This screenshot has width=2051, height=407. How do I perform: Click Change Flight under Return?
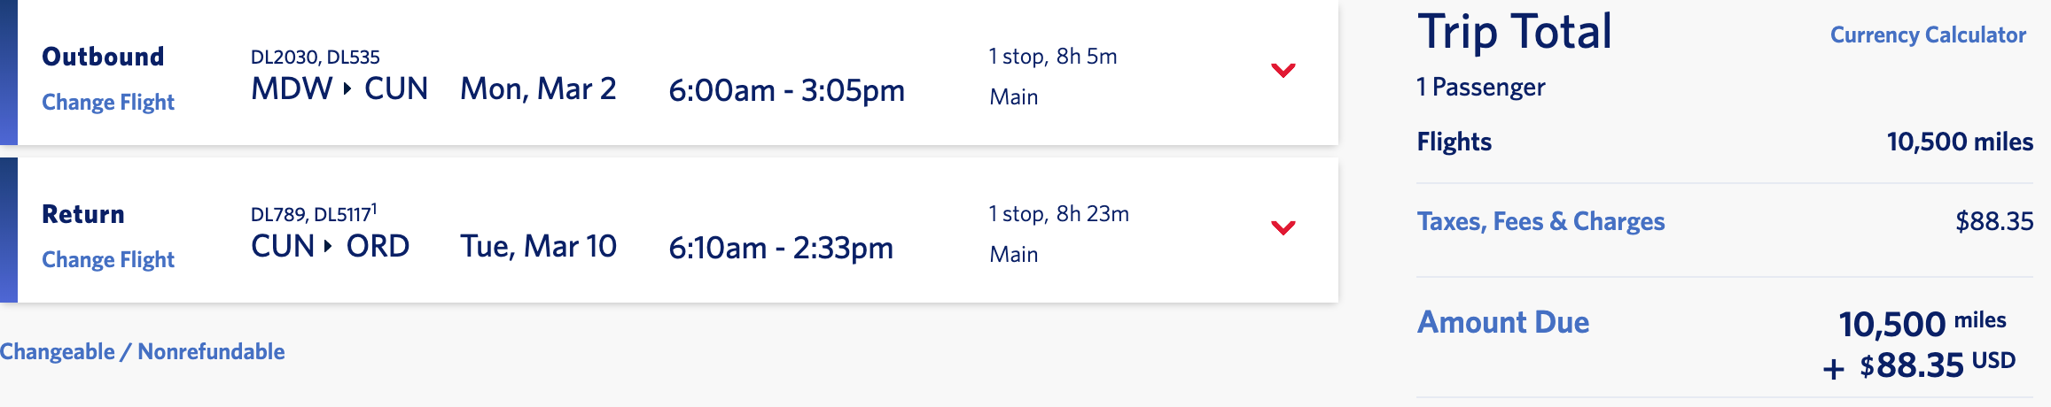(108, 260)
